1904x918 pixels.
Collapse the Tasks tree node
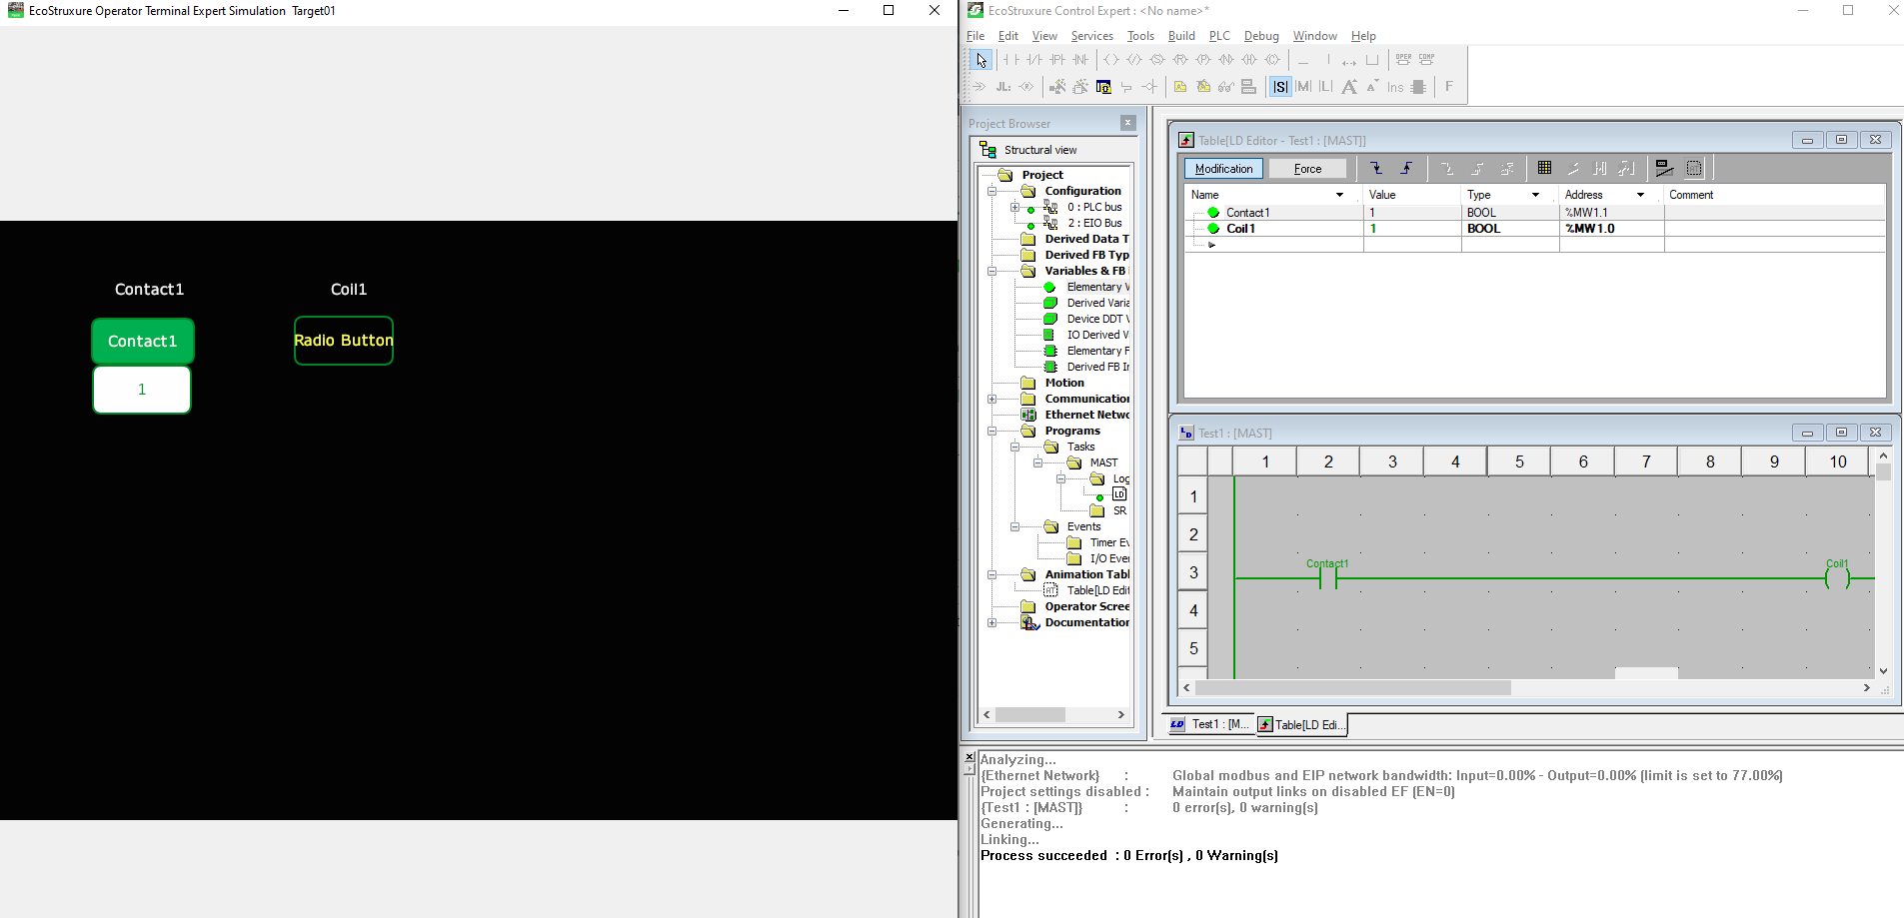tap(1014, 447)
